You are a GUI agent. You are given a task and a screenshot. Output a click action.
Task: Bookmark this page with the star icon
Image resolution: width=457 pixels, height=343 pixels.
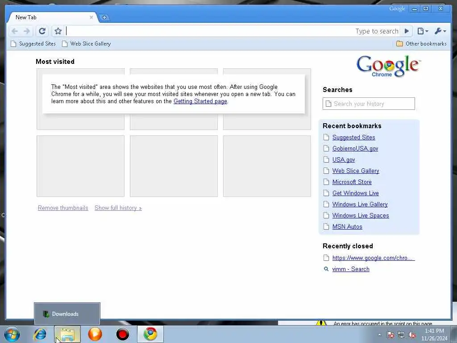point(58,31)
